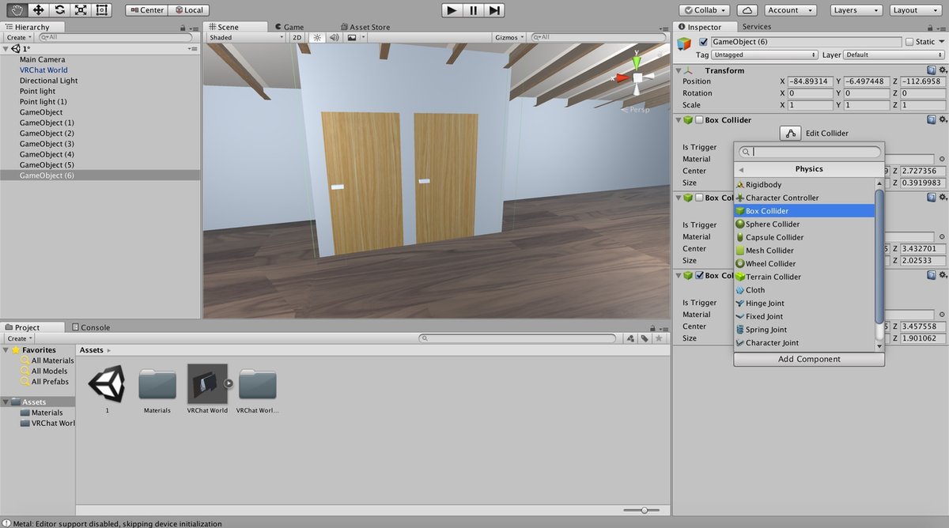949x528 pixels.
Task: Switch to the Services tab
Action: tap(756, 27)
